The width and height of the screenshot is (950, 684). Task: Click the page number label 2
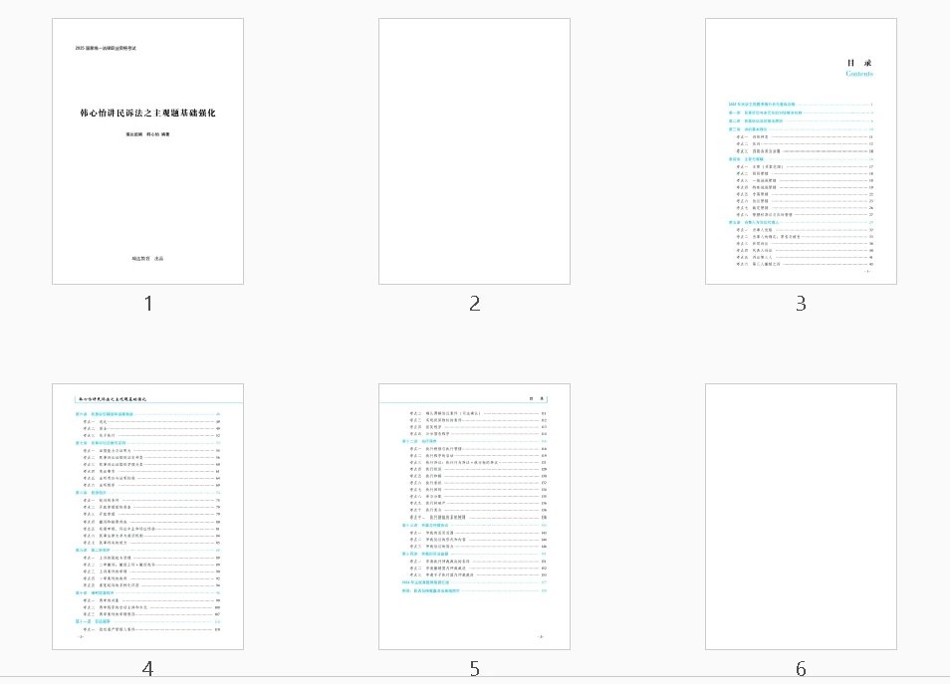(474, 304)
